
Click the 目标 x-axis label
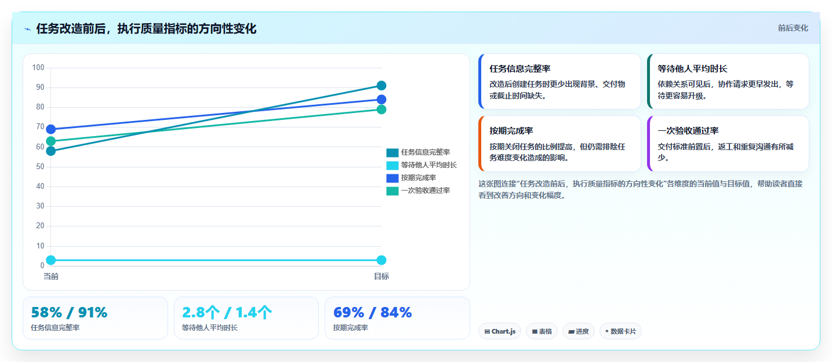click(x=382, y=276)
